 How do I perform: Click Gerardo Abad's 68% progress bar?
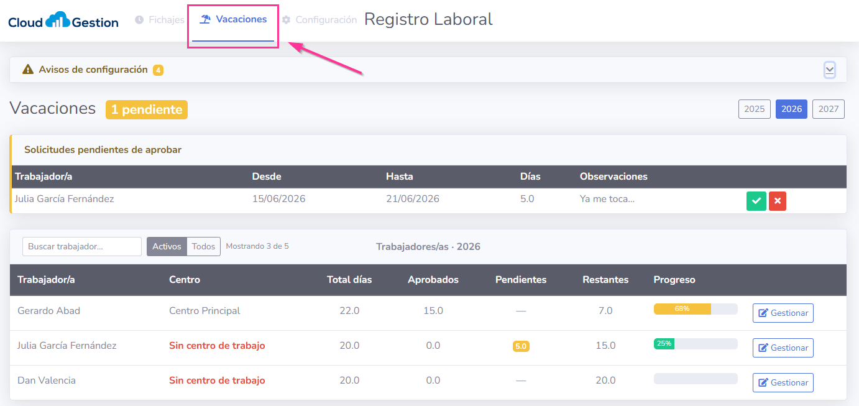pos(696,309)
